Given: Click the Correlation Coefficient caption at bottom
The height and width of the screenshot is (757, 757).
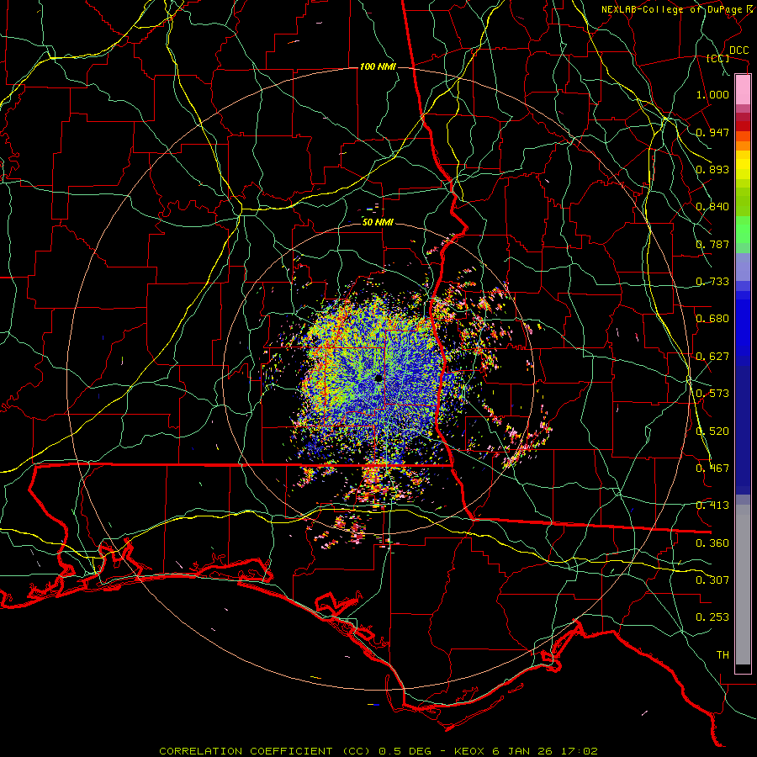Looking at the screenshot, I should (x=378, y=751).
